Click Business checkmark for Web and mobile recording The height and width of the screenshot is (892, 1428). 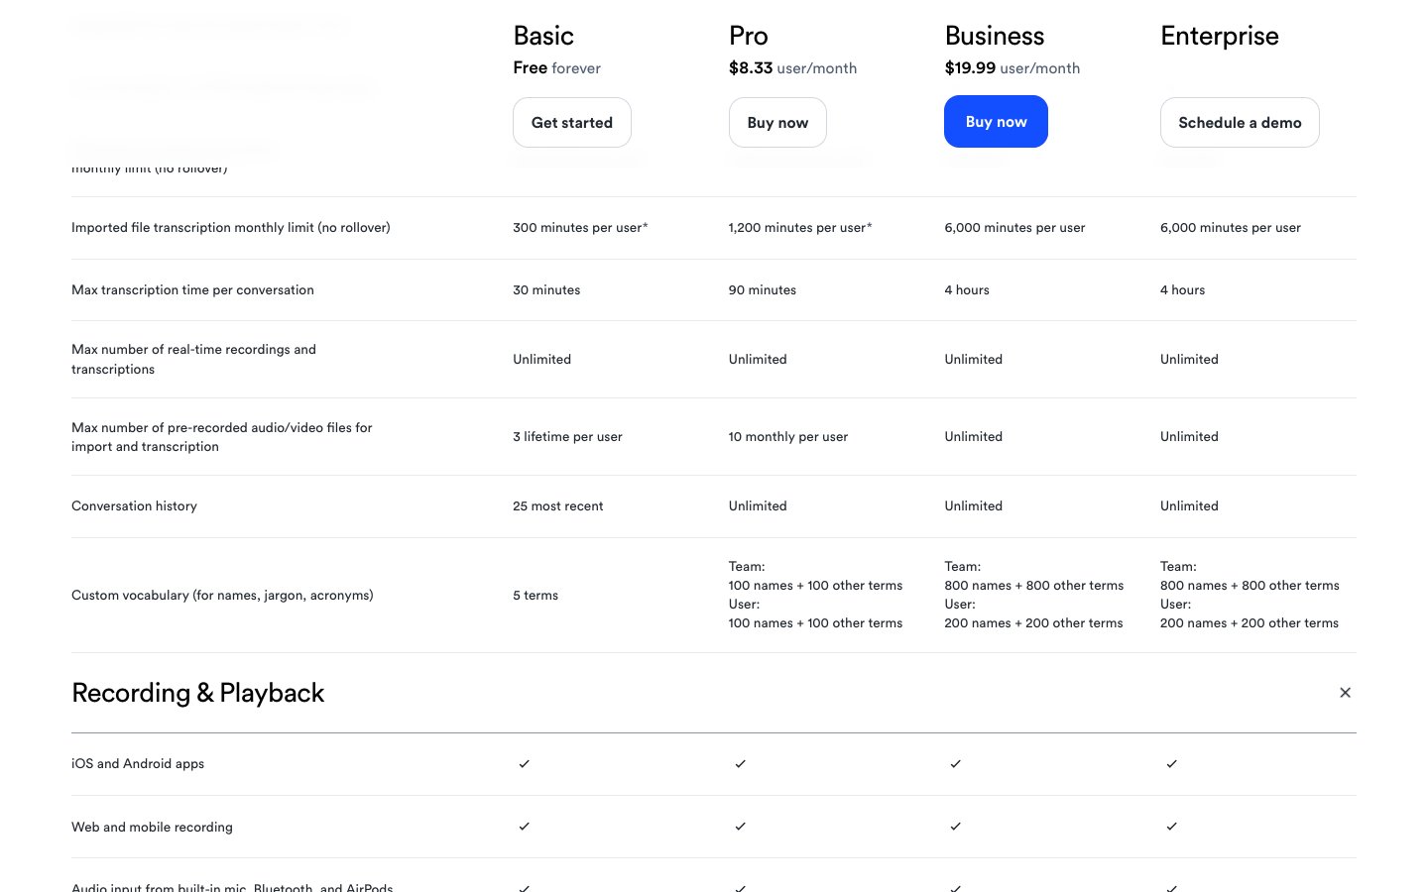(x=956, y=827)
